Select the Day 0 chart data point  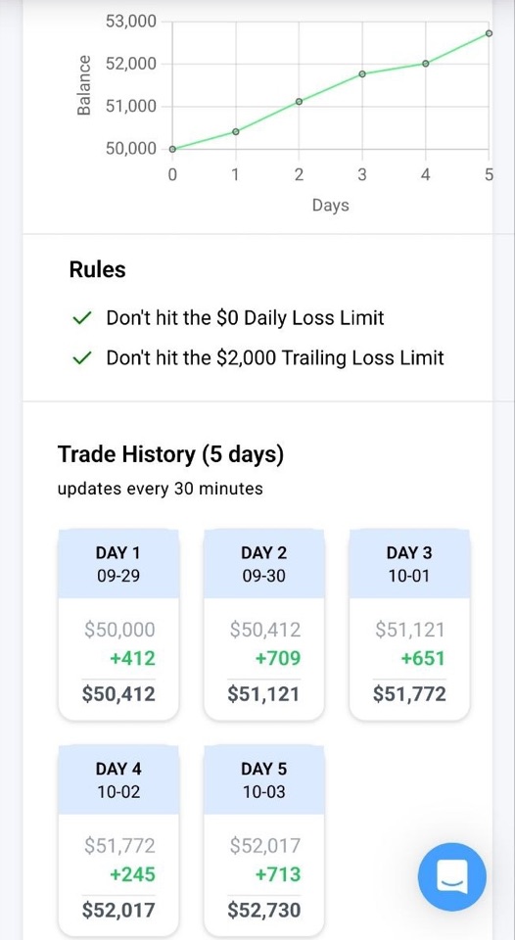click(x=172, y=149)
